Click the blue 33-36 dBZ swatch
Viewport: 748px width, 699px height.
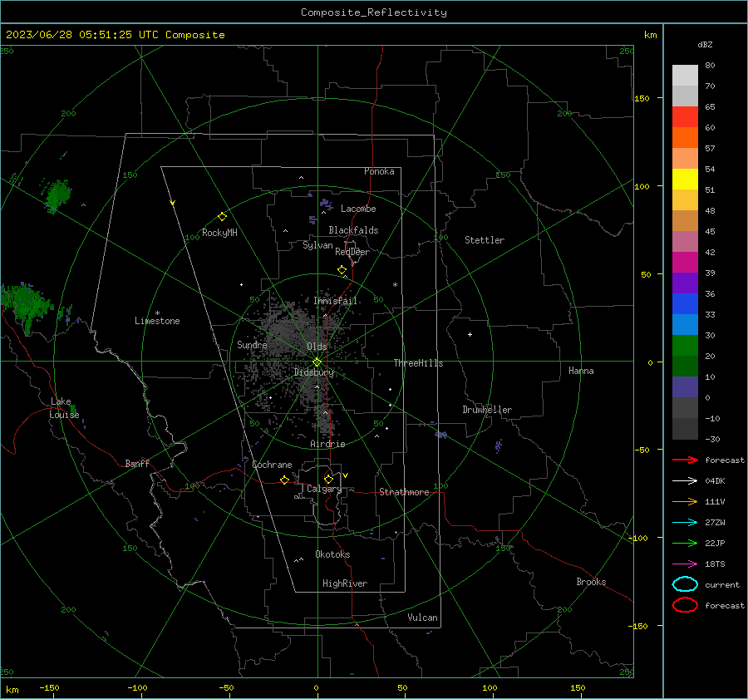pos(685,303)
